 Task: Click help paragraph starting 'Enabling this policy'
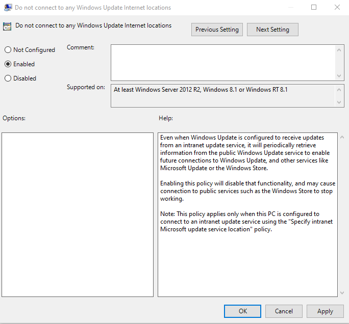tap(247, 191)
